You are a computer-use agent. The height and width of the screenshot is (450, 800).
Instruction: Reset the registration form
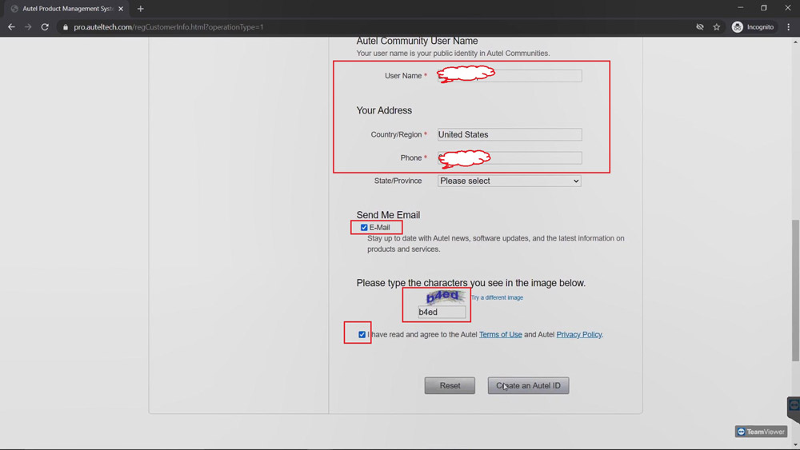450,386
